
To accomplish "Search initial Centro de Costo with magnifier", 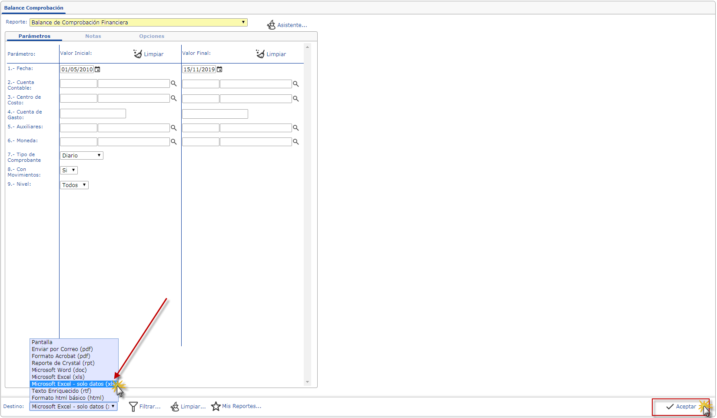I will pos(174,98).
